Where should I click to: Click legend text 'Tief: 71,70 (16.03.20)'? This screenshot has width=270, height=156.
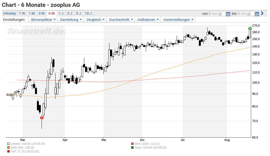(x=25, y=152)
